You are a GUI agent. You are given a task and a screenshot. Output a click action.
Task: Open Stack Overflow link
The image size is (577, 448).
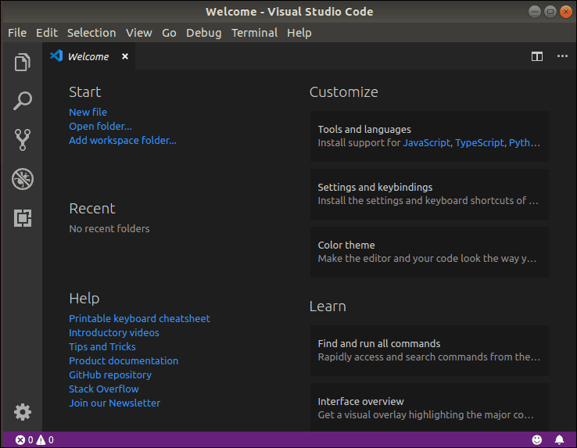click(104, 389)
